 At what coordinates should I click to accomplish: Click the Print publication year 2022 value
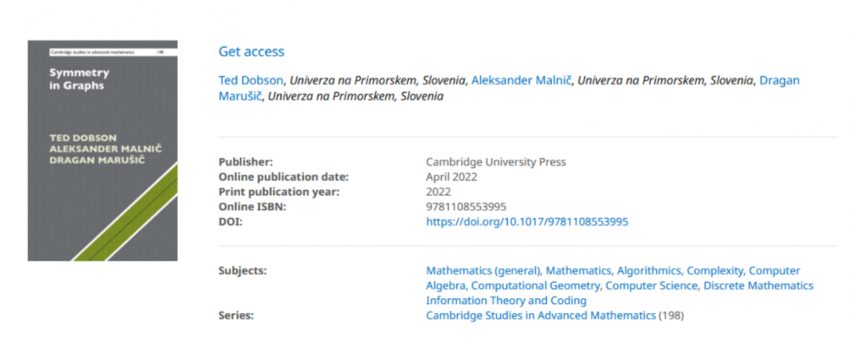coord(438,192)
